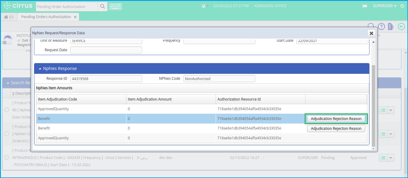Screen dimensions: 408x178
Task: Click the green back arrow icon
Action: (x=401, y=26)
